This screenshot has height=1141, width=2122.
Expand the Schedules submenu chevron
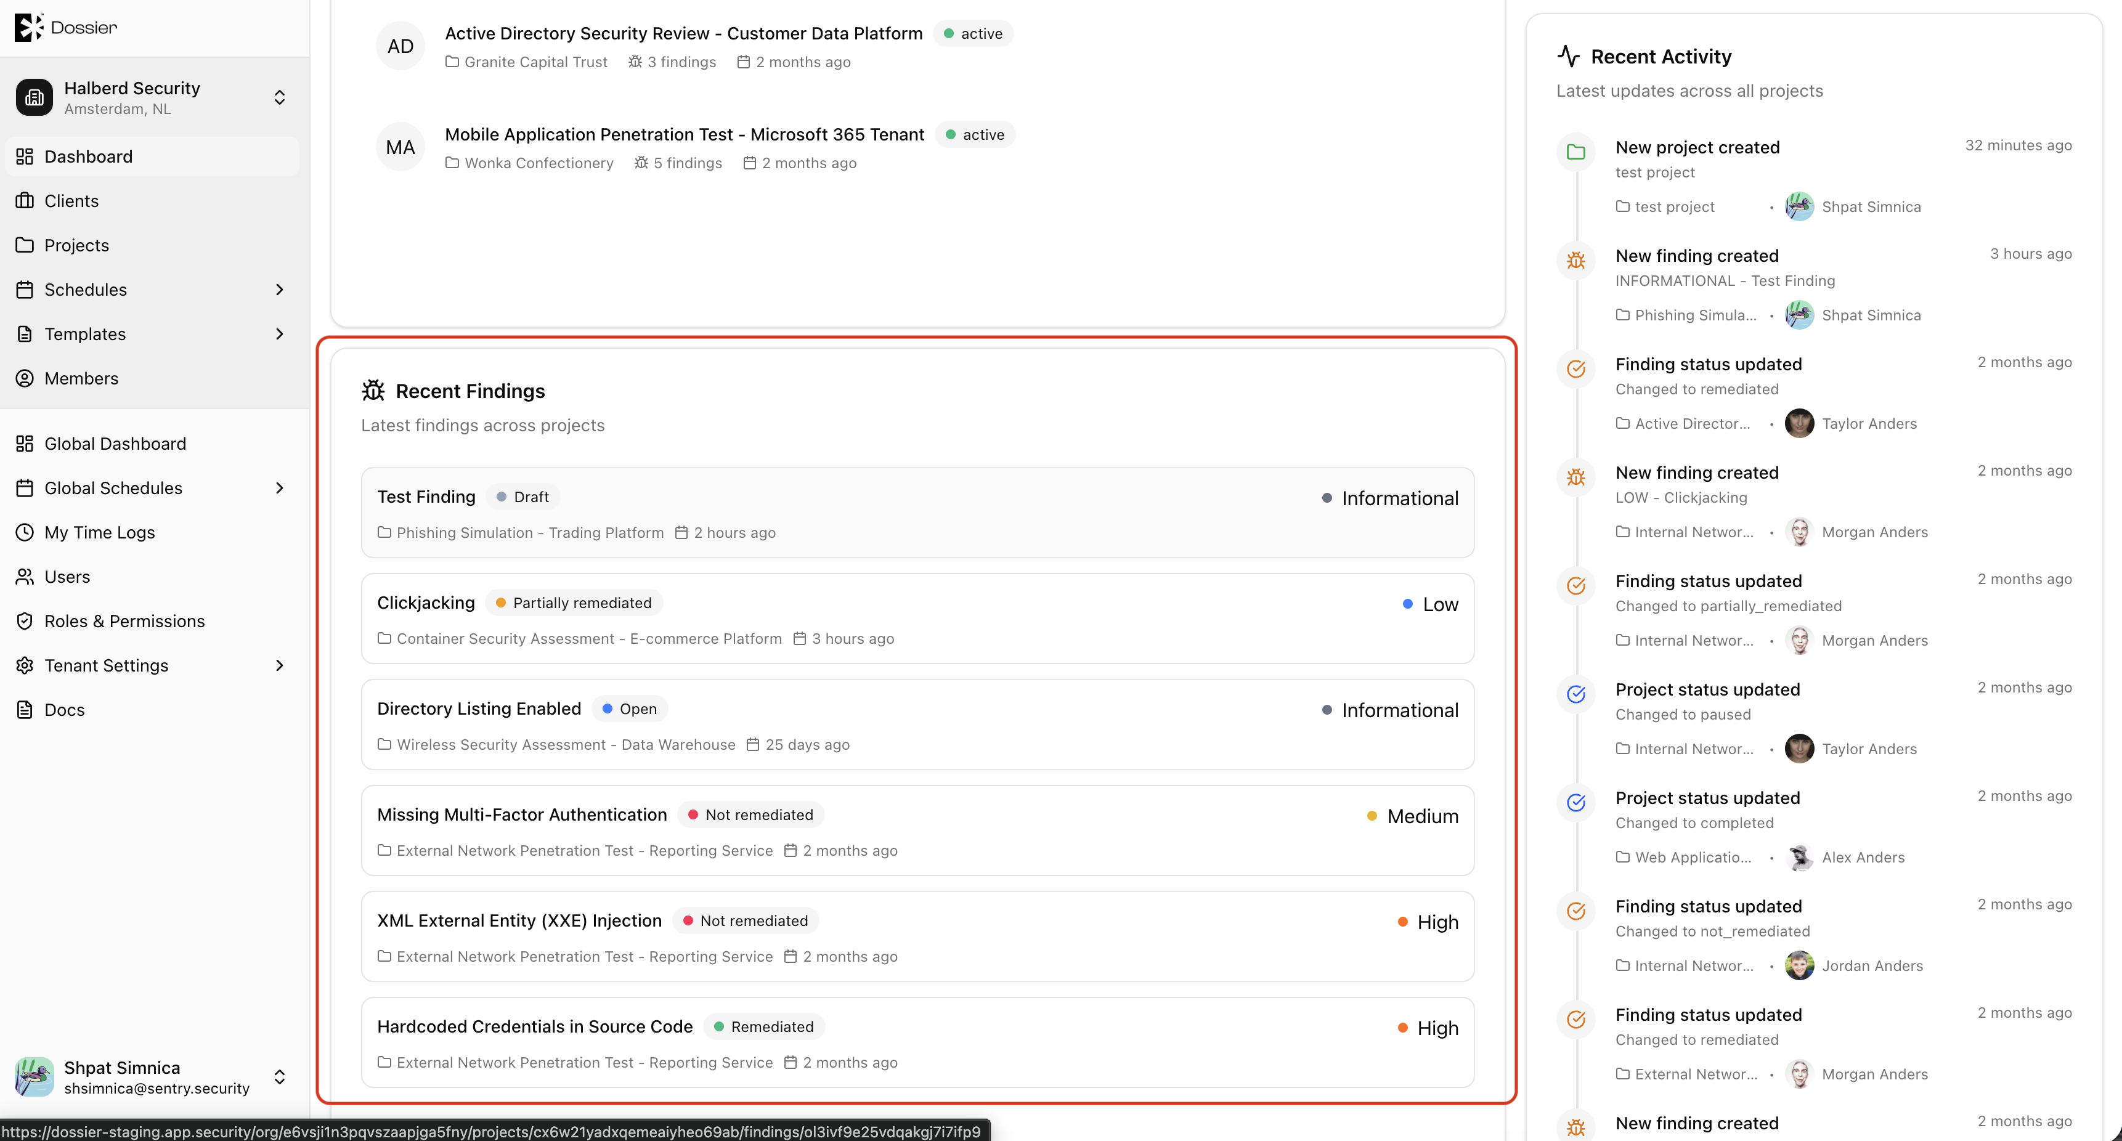pyautogui.click(x=279, y=290)
